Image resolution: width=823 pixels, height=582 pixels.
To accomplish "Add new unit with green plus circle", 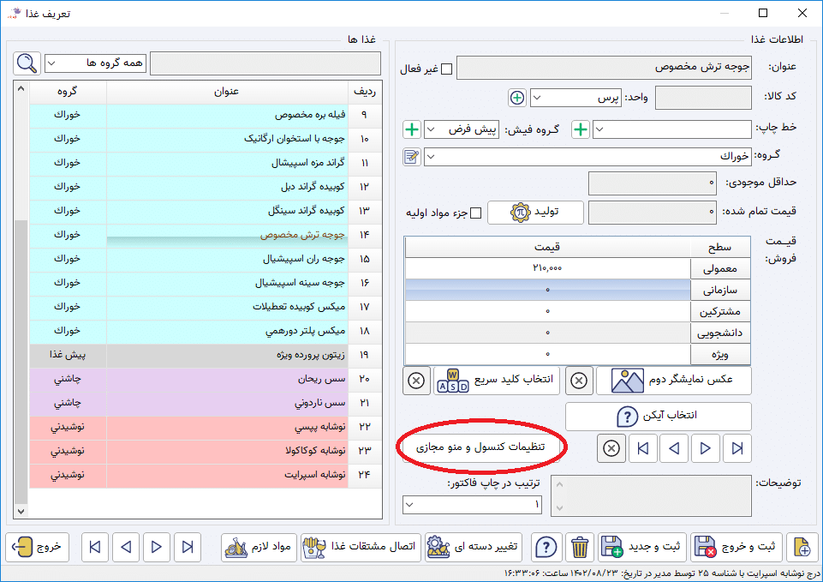I will pos(517,98).
